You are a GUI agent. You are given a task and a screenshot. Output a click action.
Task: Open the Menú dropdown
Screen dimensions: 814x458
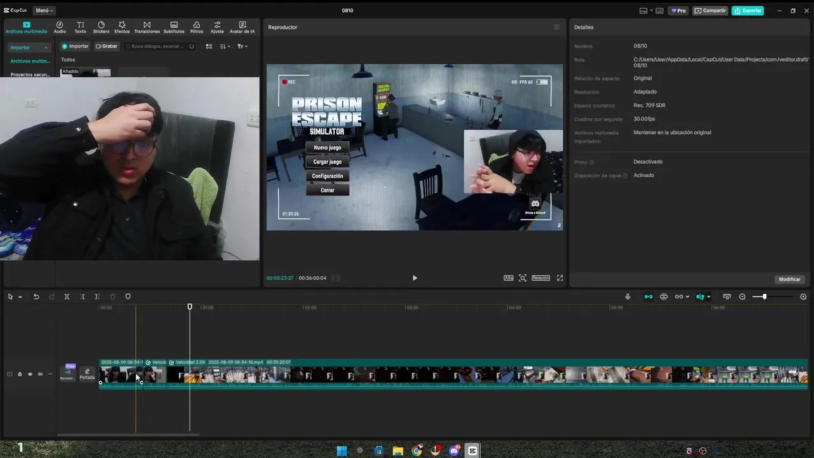click(44, 10)
